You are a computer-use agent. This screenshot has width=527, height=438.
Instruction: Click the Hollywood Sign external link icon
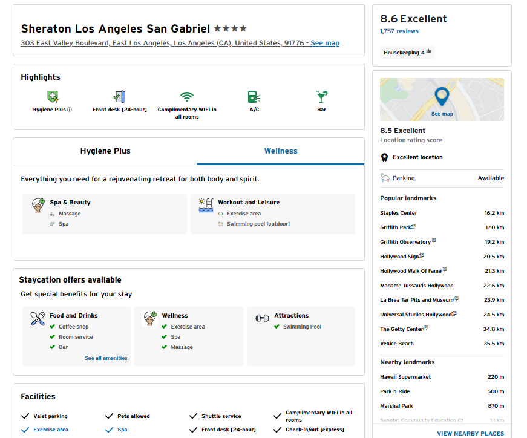pyautogui.click(x=421, y=255)
